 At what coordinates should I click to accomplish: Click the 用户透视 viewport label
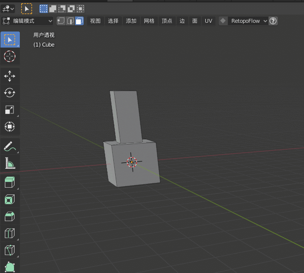coord(44,35)
